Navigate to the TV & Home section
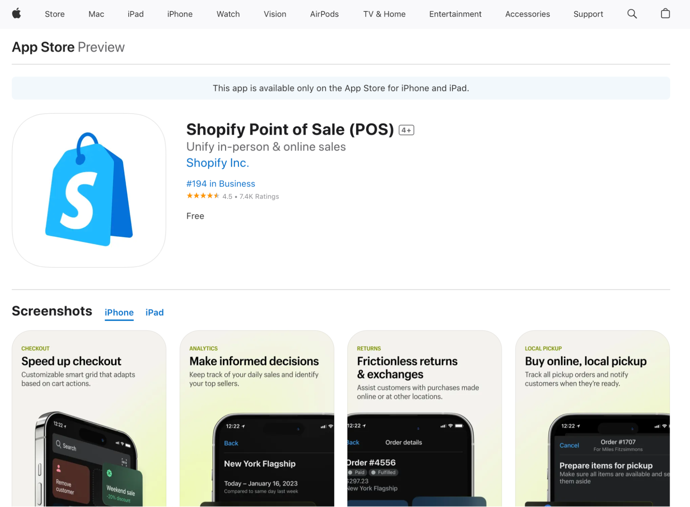This screenshot has width=690, height=507. point(384,14)
